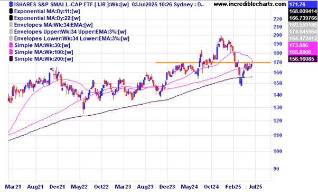Image resolution: width=318 pixels, height=192 pixels.
Task: Click the Mar21 date axis label
Action: [x=13, y=187]
